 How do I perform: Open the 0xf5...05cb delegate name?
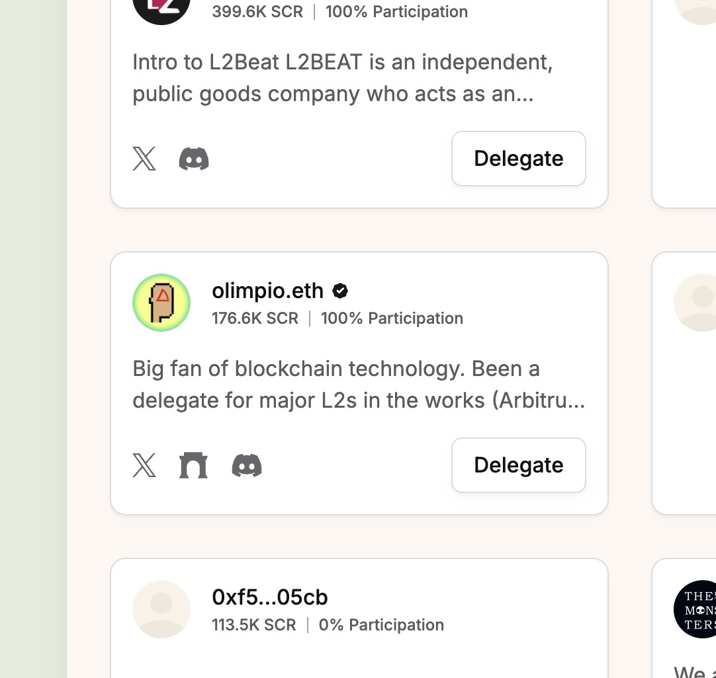(270, 597)
